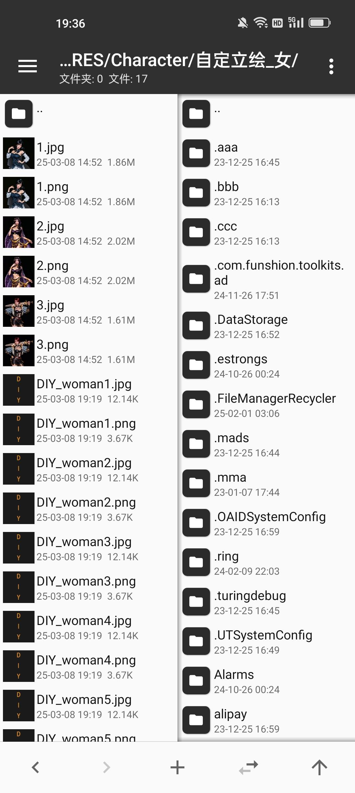Select the 2.png thumbnail
Viewport: 355px width, 793px height.
(19, 272)
